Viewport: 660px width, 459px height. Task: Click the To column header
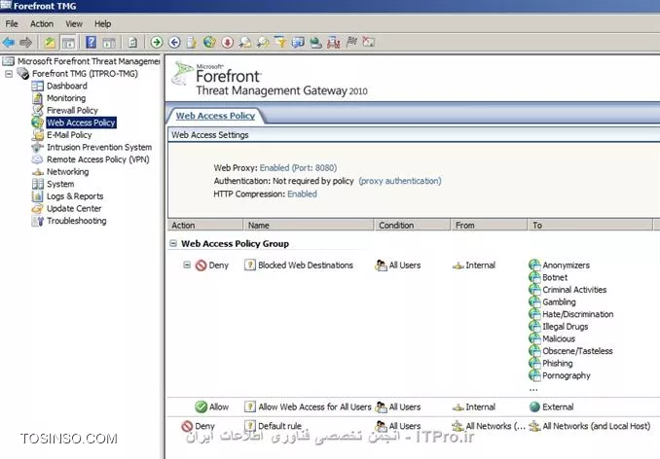[x=590, y=226]
